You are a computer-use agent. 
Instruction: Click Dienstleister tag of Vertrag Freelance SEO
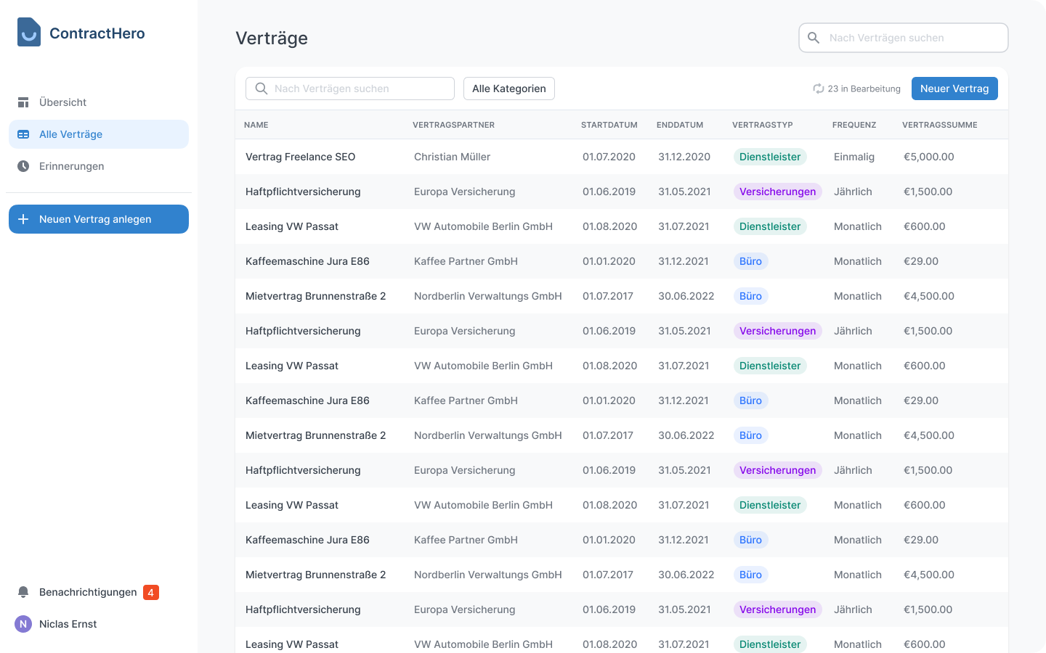coord(770,157)
